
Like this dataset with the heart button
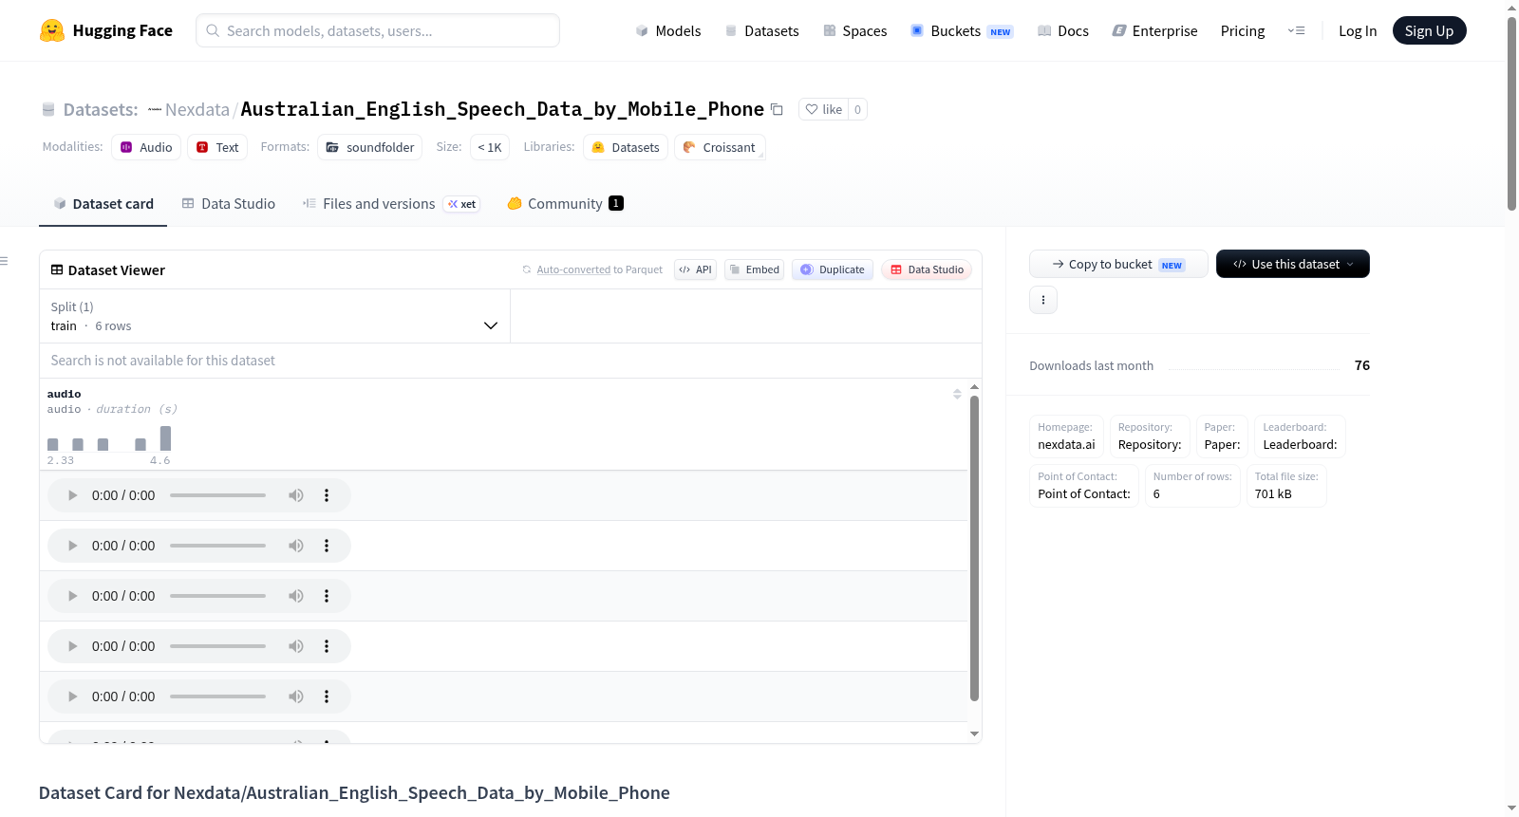[823, 109]
